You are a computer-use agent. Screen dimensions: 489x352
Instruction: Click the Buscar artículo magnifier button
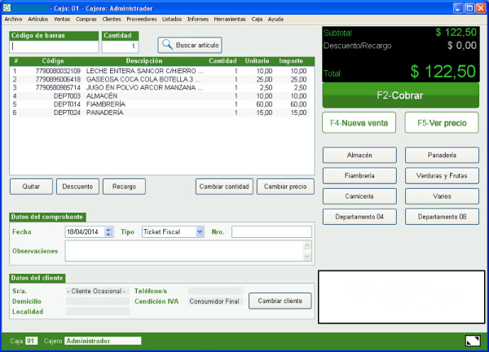tap(190, 45)
